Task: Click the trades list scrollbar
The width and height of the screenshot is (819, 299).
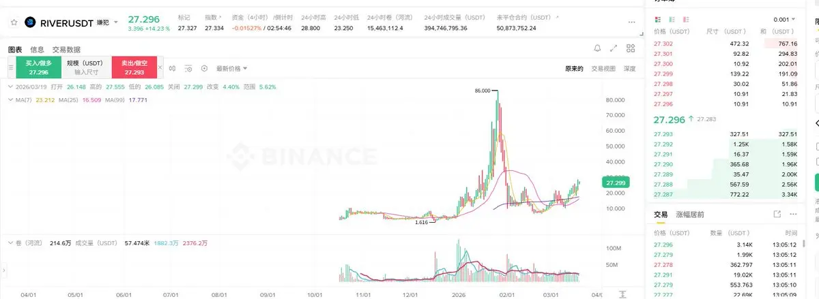Action: (803, 242)
